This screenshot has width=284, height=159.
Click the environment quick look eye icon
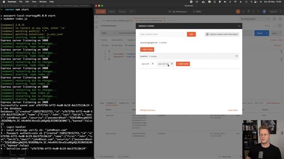coord(275,19)
